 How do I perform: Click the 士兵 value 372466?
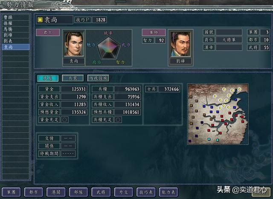point(169,89)
